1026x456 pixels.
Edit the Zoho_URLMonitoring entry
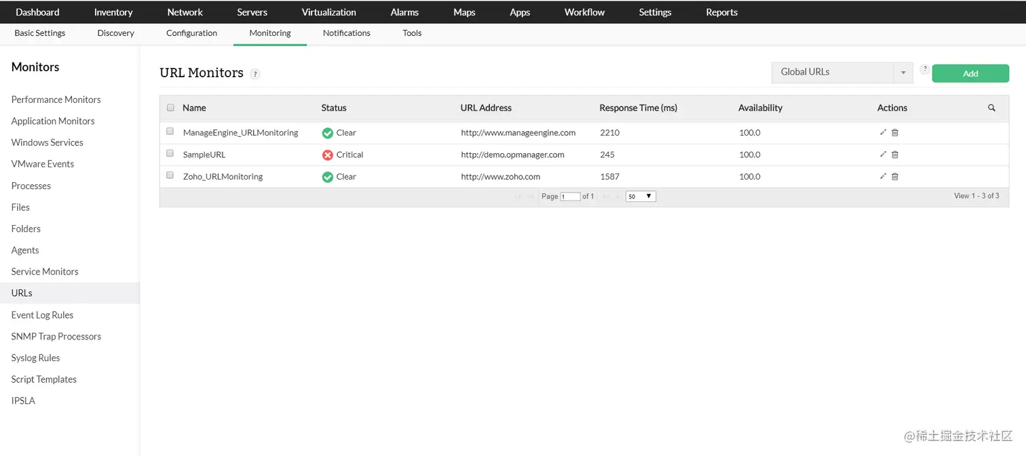(882, 175)
